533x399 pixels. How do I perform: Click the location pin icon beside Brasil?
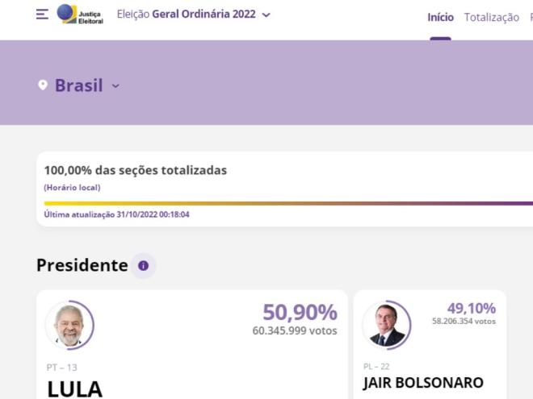[x=43, y=85]
